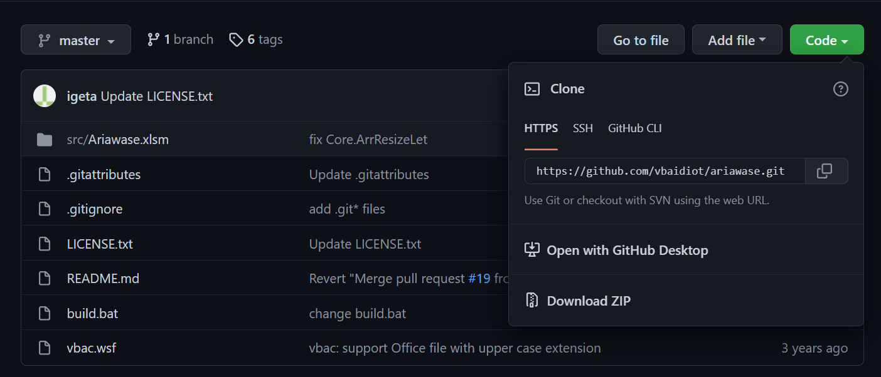Click the file icon for vbac.wsf

[45, 348]
